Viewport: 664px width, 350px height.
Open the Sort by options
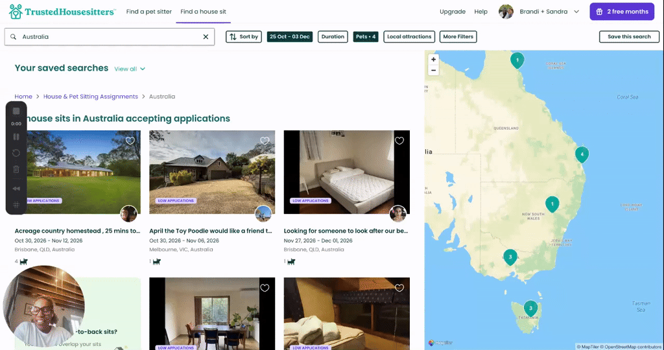click(x=244, y=37)
